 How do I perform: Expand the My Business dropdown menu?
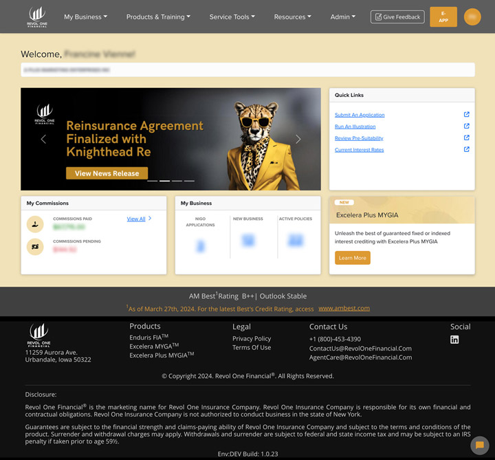click(x=85, y=17)
